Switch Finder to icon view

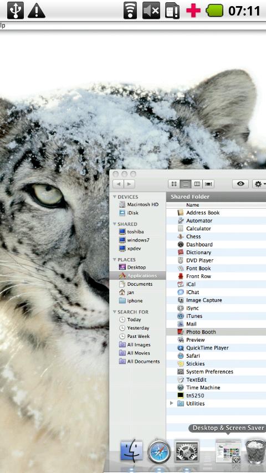(x=174, y=184)
